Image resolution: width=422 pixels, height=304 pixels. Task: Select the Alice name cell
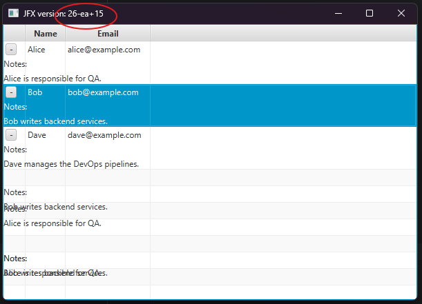[37, 50]
